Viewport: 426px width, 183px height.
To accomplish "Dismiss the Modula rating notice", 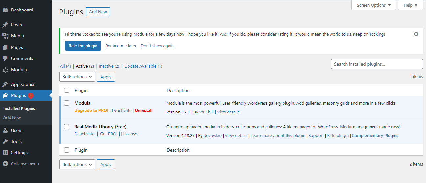I will pyautogui.click(x=416, y=34).
